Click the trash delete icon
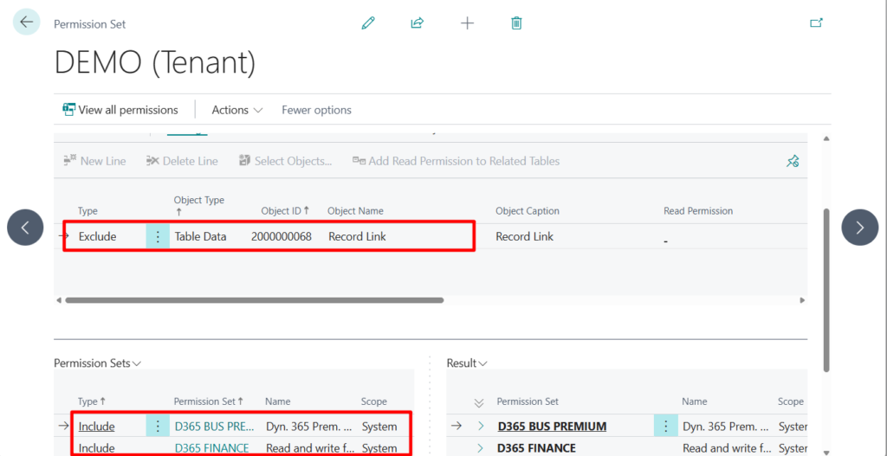Viewport: 887px width, 456px height. tap(516, 23)
